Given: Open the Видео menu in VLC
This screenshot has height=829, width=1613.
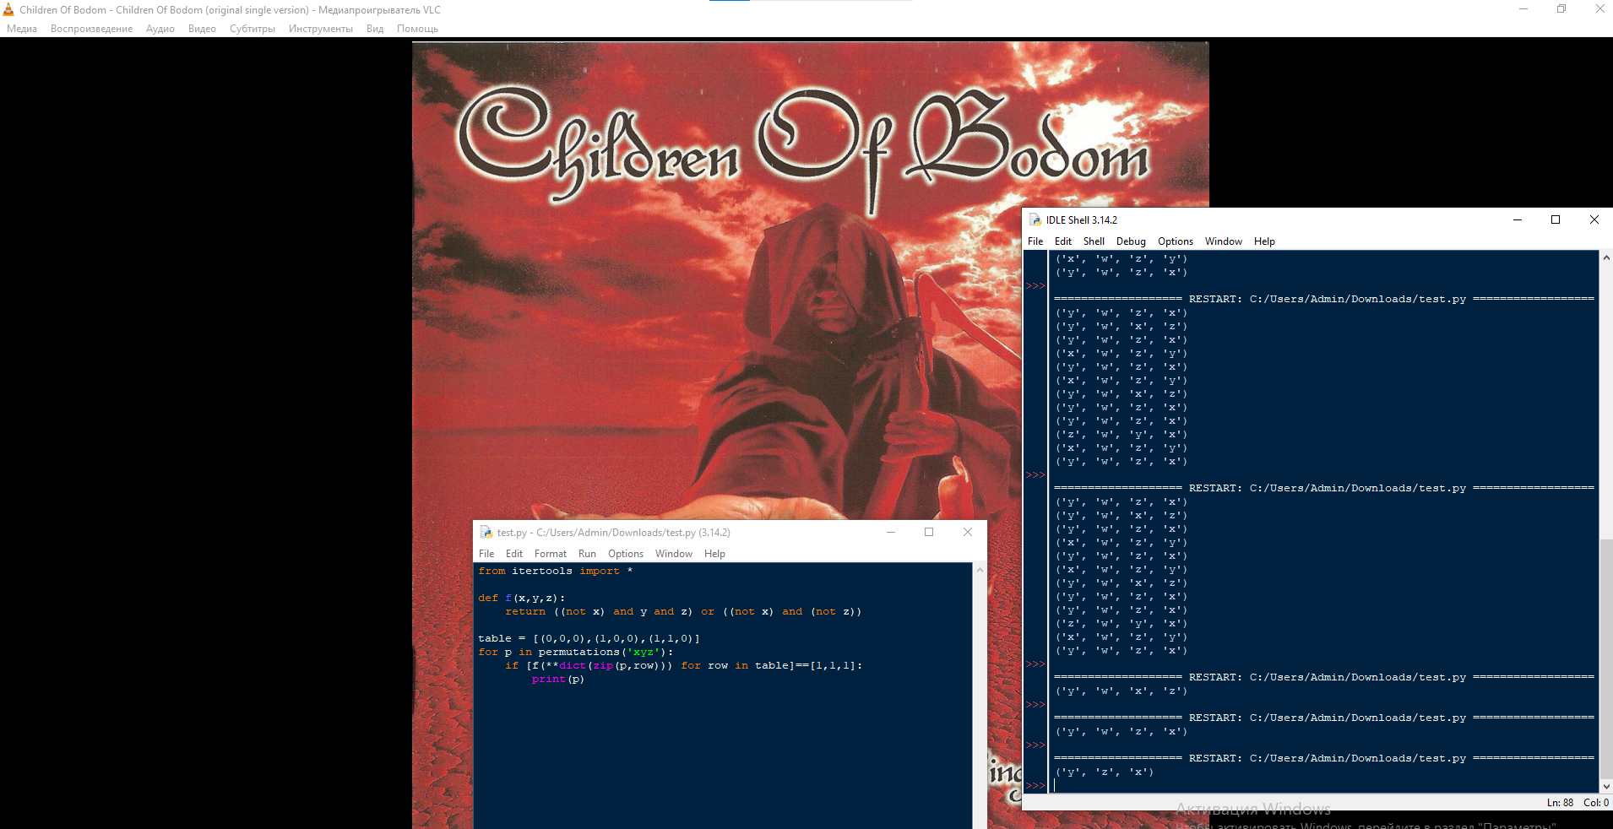Looking at the screenshot, I should [202, 29].
